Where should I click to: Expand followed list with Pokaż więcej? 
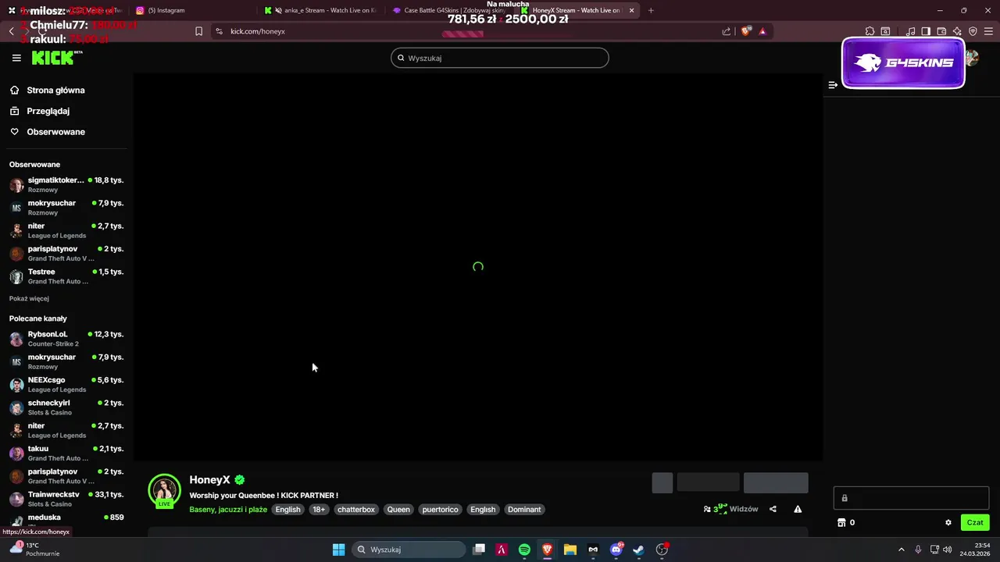[x=29, y=298]
